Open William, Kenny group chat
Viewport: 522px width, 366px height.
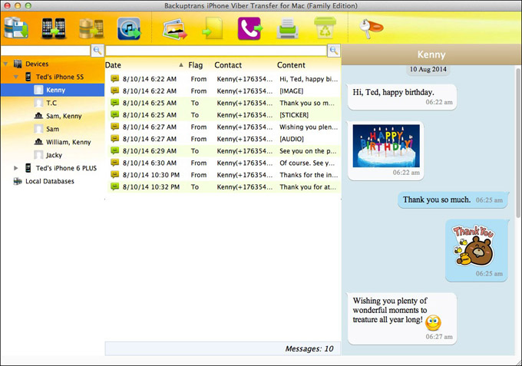68,142
